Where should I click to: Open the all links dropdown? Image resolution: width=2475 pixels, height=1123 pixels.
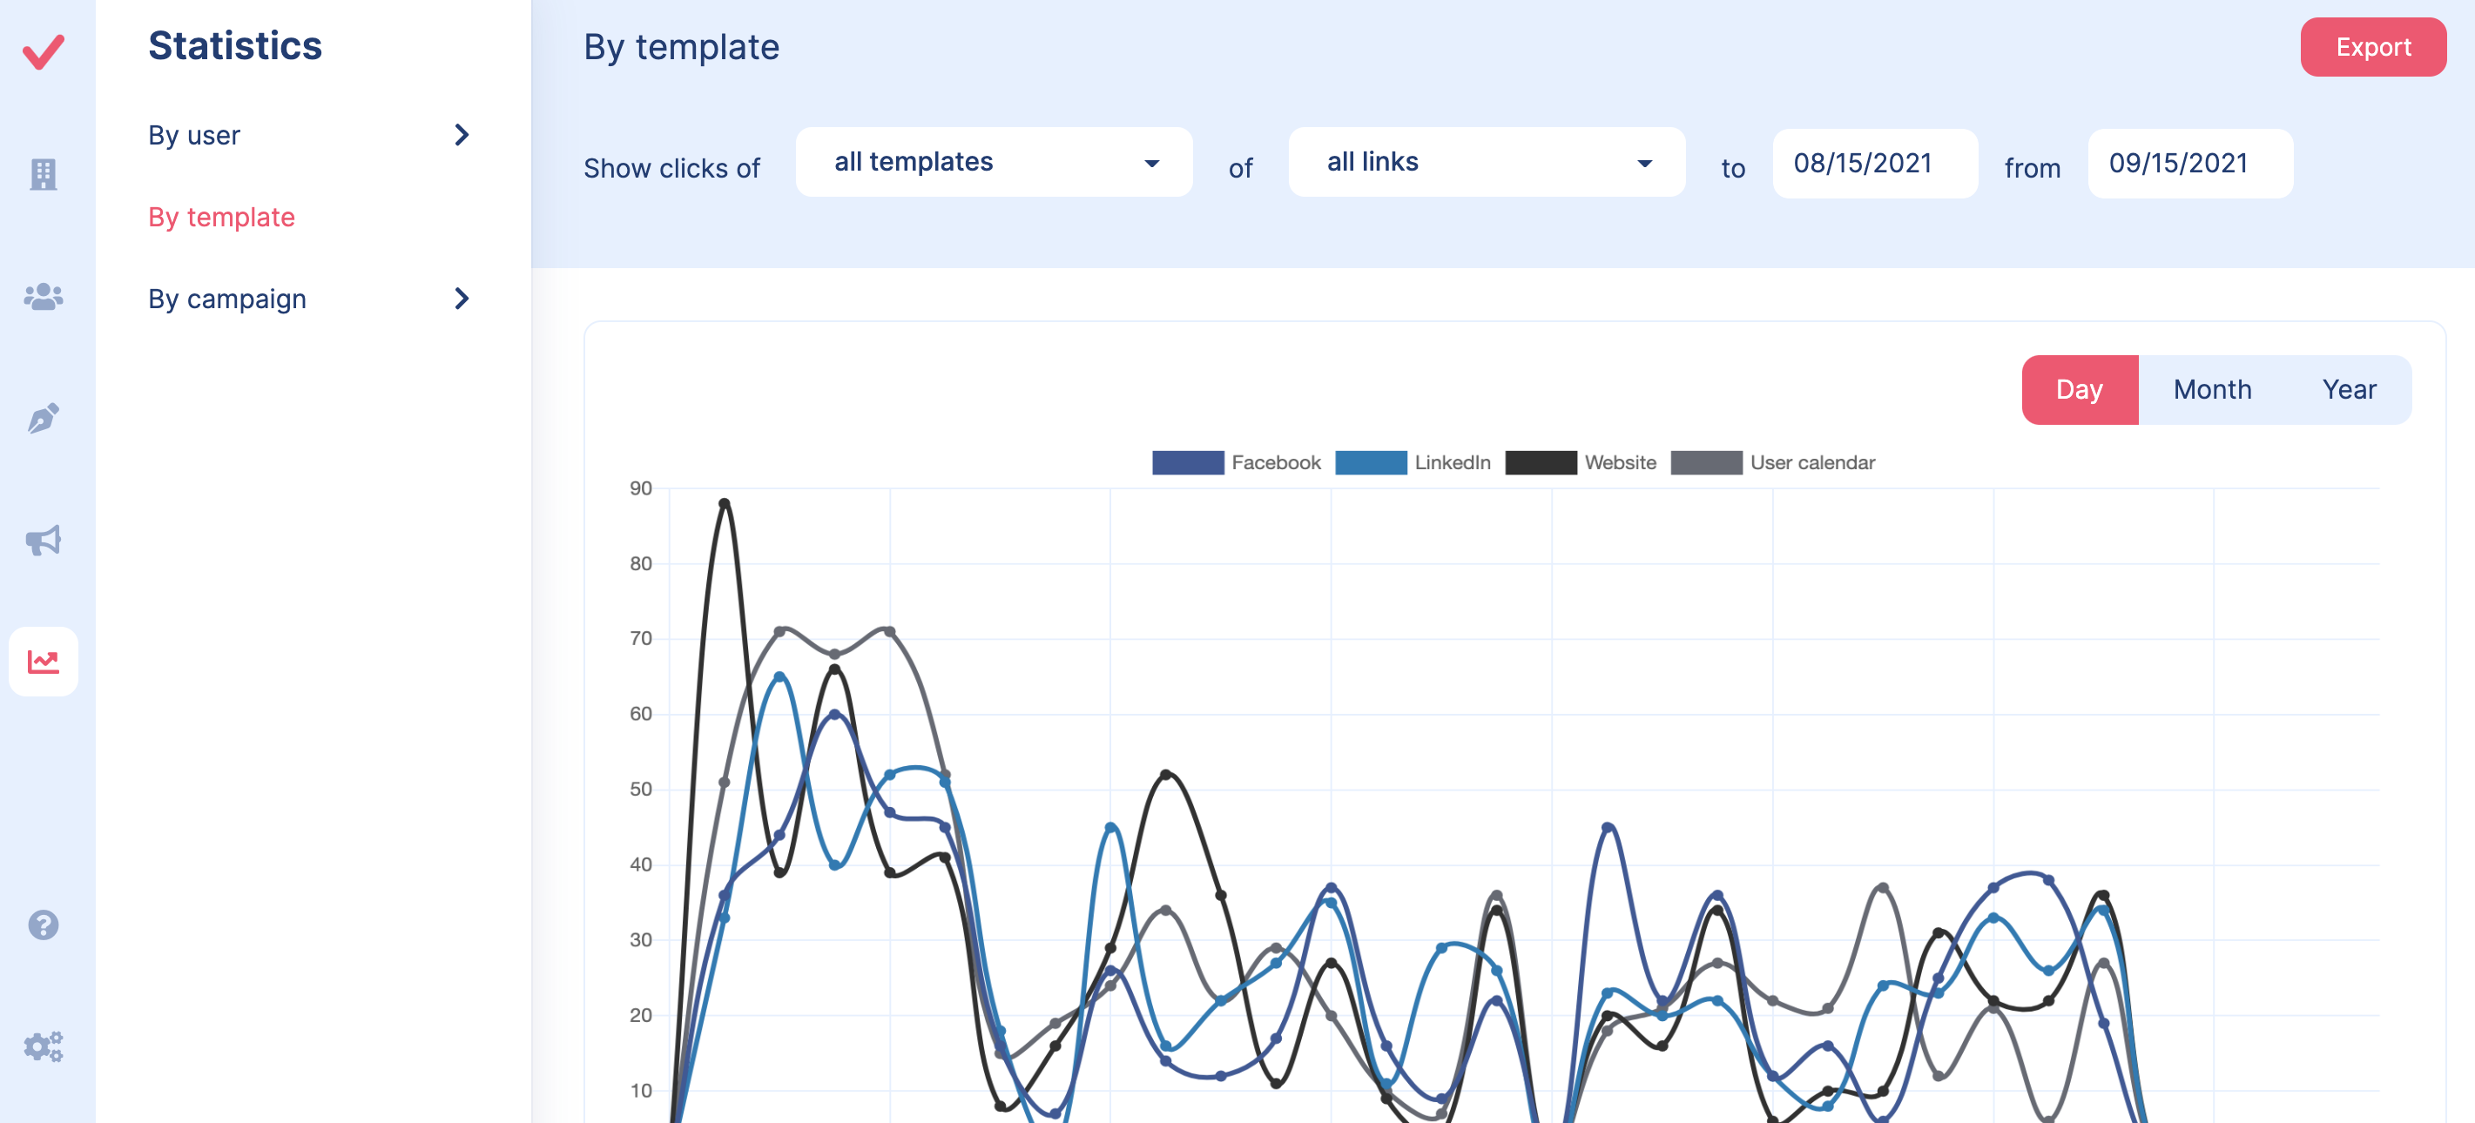[1486, 162]
